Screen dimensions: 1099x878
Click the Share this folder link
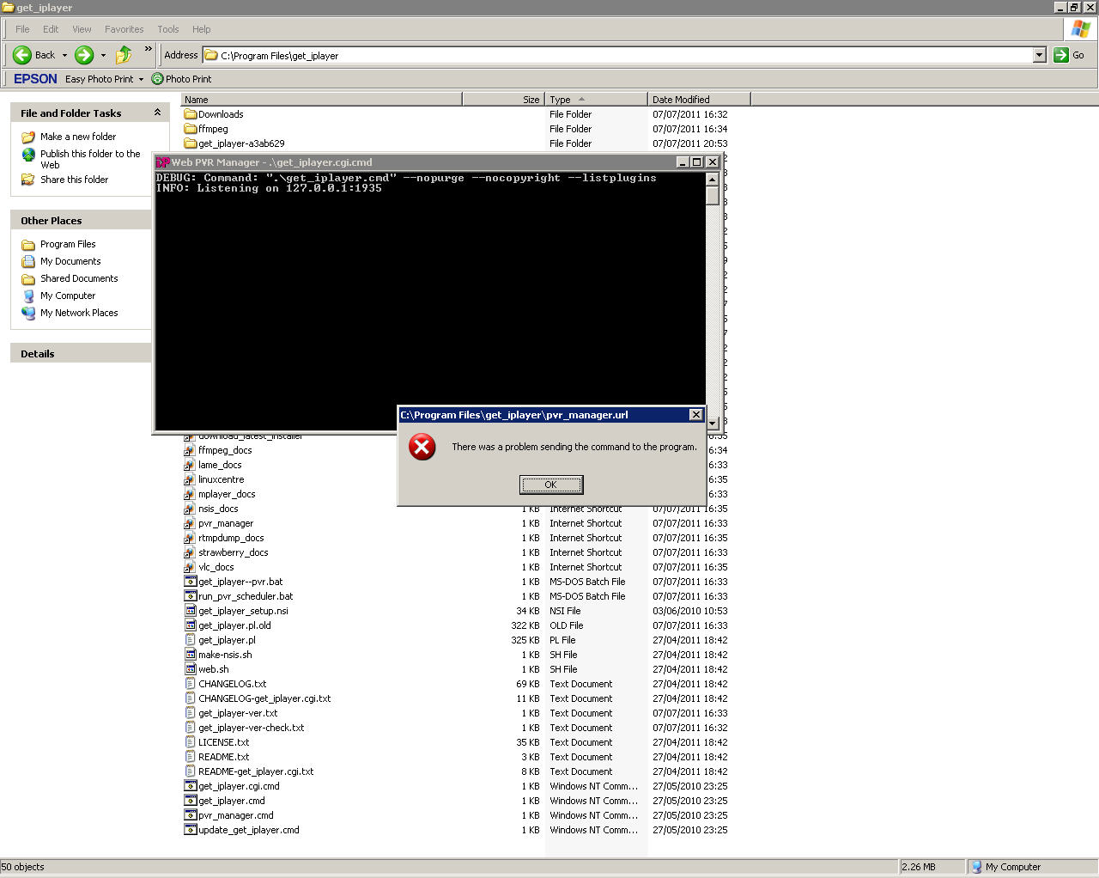coord(74,180)
